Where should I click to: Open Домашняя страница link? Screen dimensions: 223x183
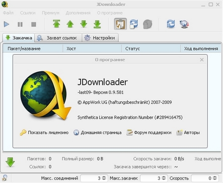coord(101,133)
